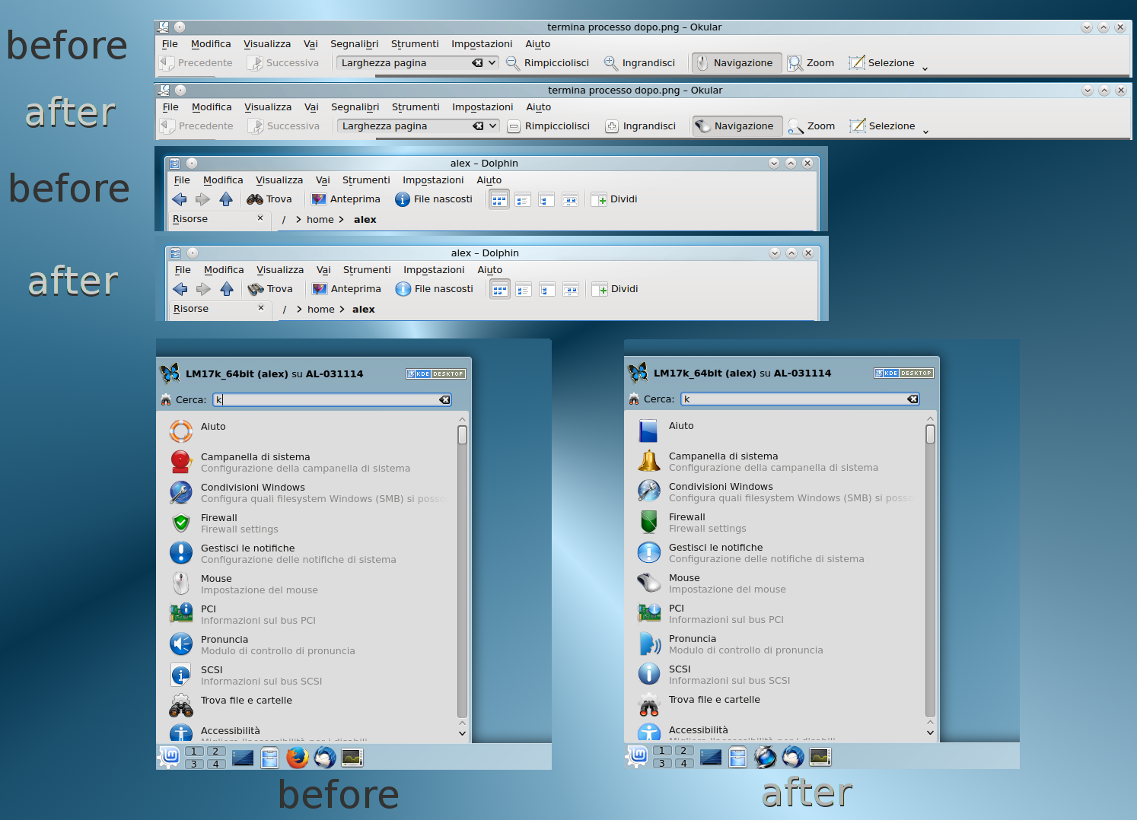Click the Mint menu button in the left 'before' taskbar
Image resolution: width=1137 pixels, height=820 pixels.
(169, 757)
